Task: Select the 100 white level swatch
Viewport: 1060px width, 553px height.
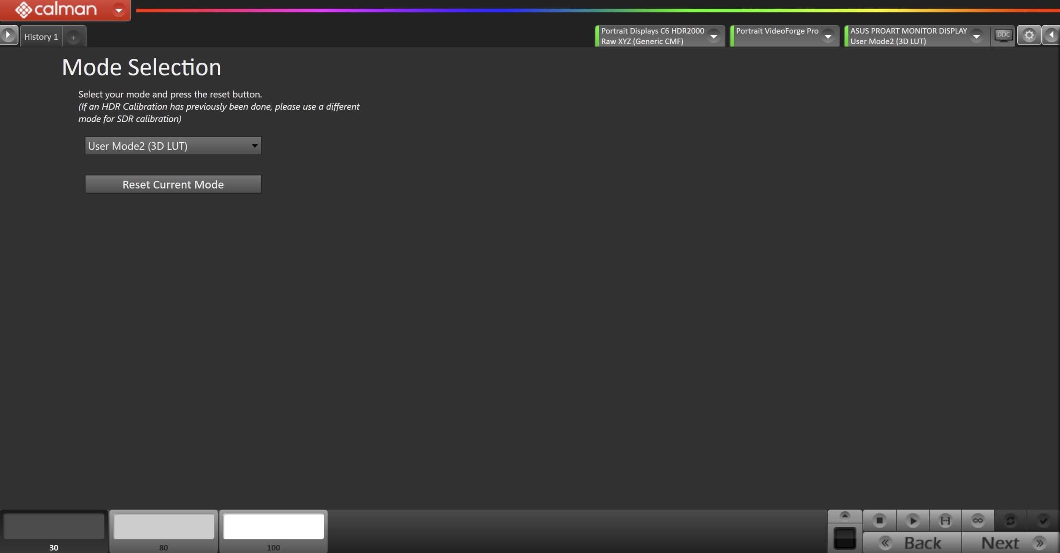Action: point(273,531)
